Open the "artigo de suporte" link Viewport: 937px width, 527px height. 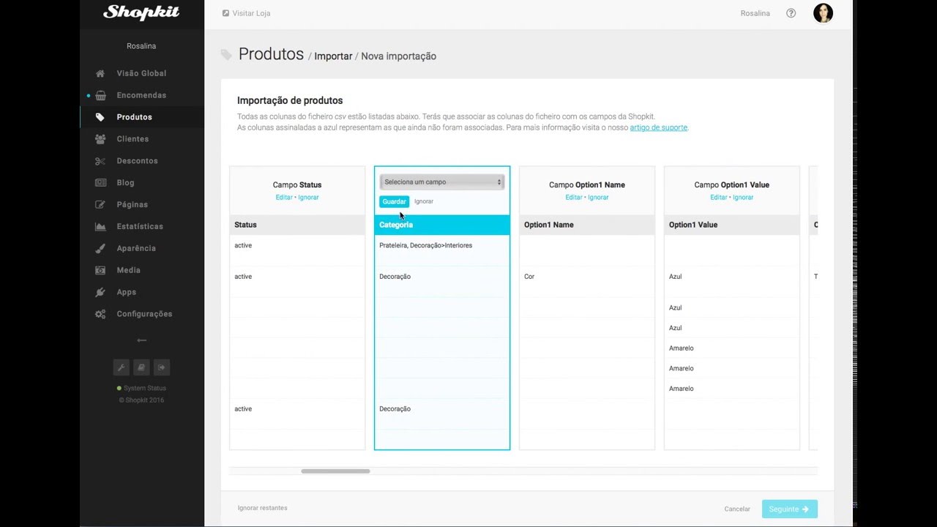click(658, 127)
